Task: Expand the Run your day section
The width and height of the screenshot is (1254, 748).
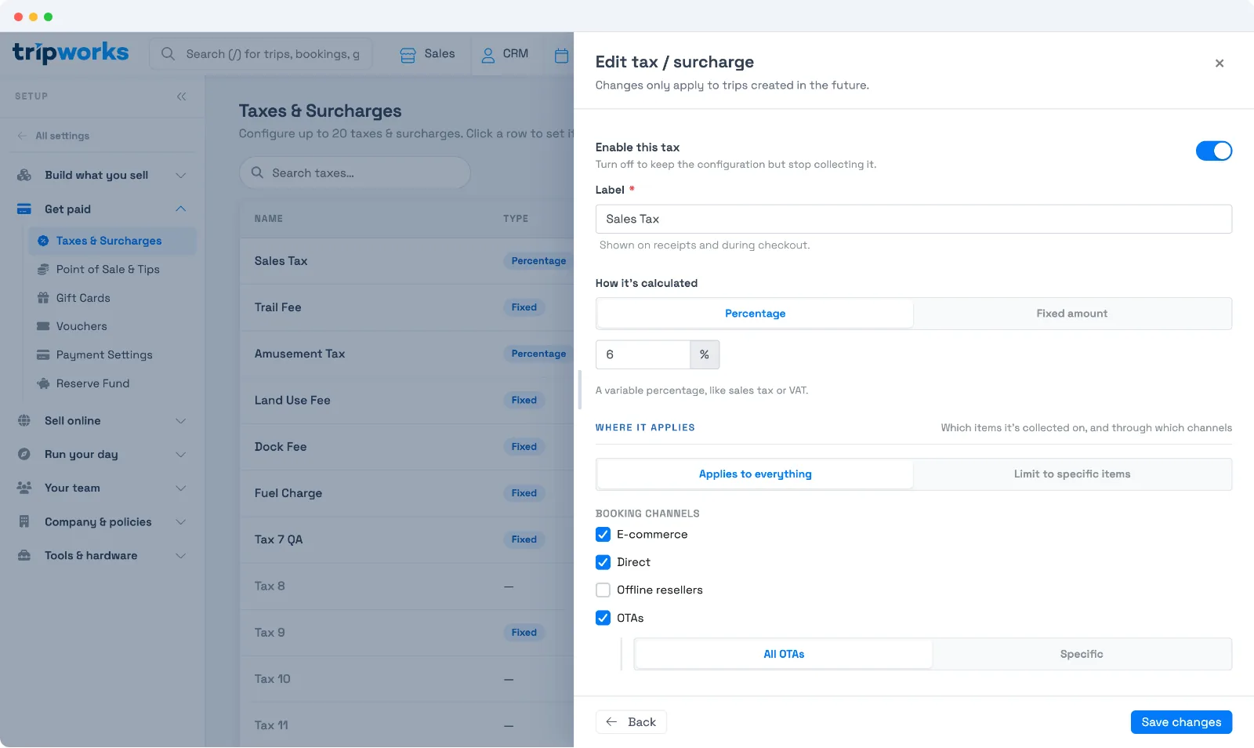Action: click(x=181, y=455)
